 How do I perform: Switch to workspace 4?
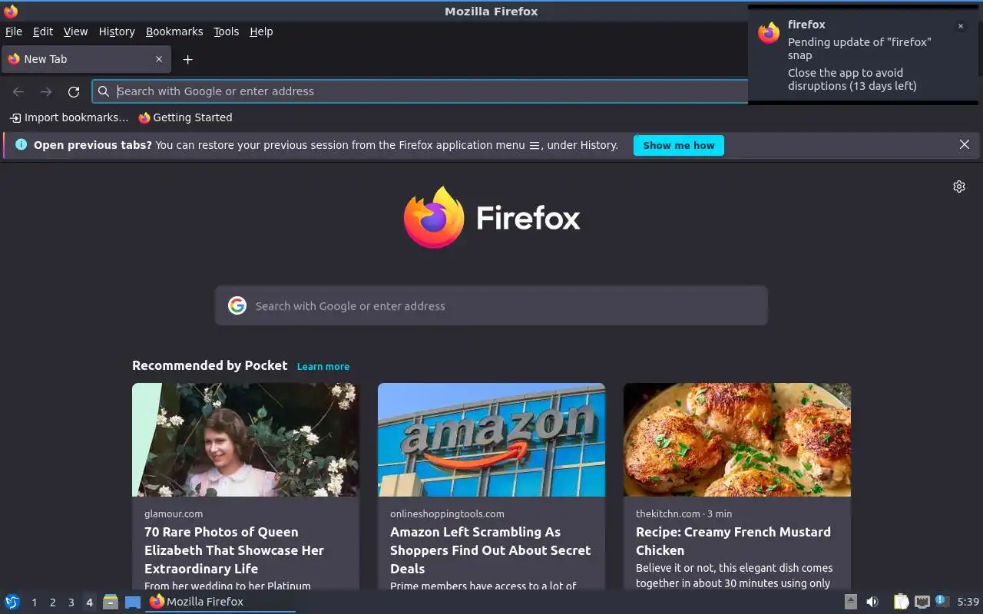[x=89, y=602]
